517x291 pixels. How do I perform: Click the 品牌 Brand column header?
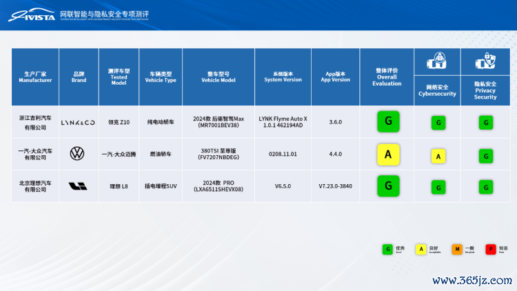point(79,77)
